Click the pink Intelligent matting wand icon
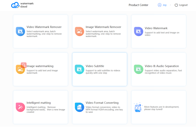Viewport: 196px width, 127px height. point(20,107)
